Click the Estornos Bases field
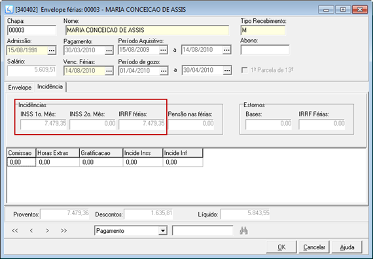This screenshot has width=373, height=259. coord(268,124)
